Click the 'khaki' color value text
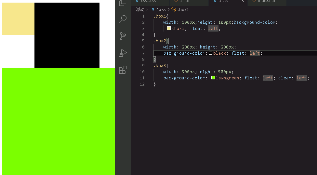317x175 pixels. [x=178, y=28]
